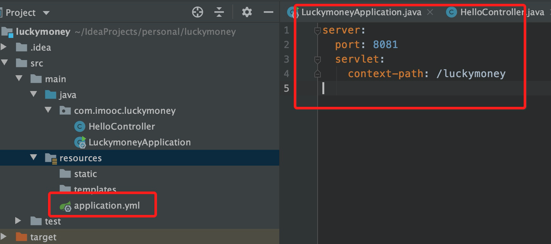
Task: Select the luckymoney root project folder
Action: coord(43,32)
